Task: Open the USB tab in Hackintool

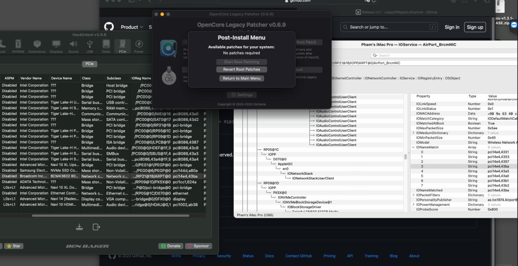Action: click(x=90, y=46)
